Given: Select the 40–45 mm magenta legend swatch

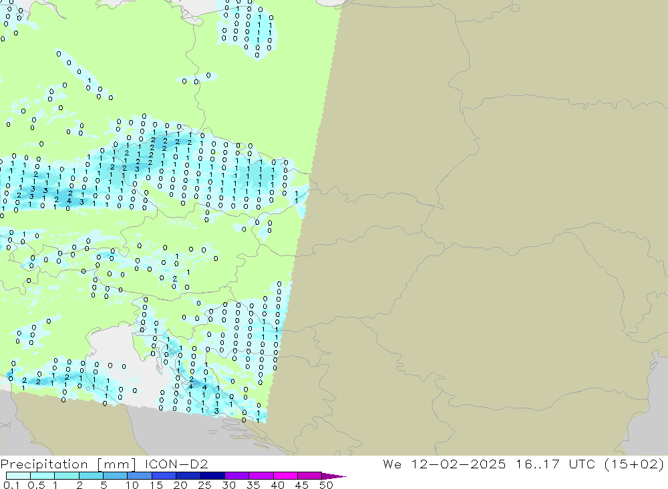Looking at the screenshot, I should 285,476.
